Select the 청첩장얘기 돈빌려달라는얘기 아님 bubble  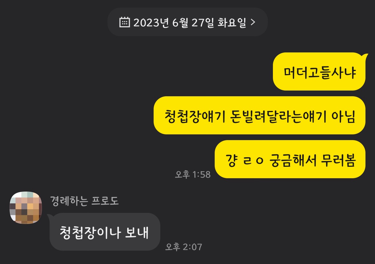[260, 115]
